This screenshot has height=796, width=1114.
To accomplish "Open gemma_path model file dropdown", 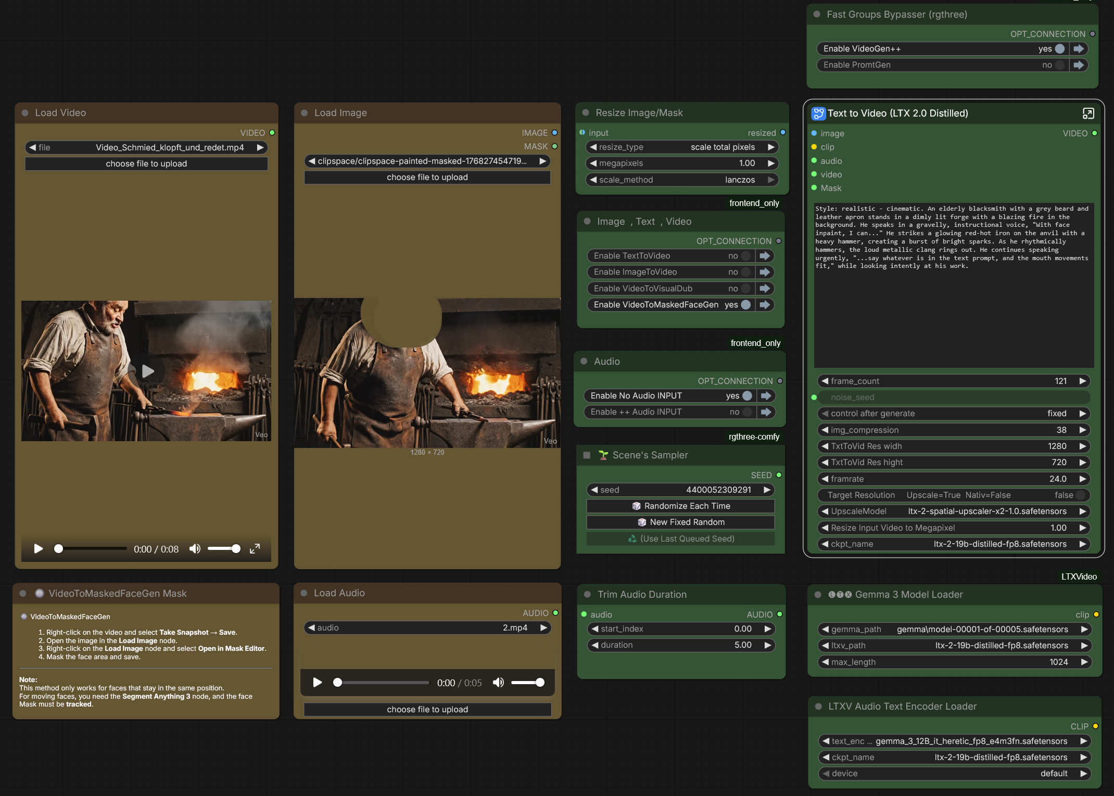I will pos(955,630).
